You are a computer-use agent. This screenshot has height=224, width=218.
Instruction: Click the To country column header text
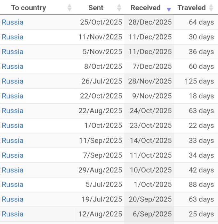(x=28, y=8)
